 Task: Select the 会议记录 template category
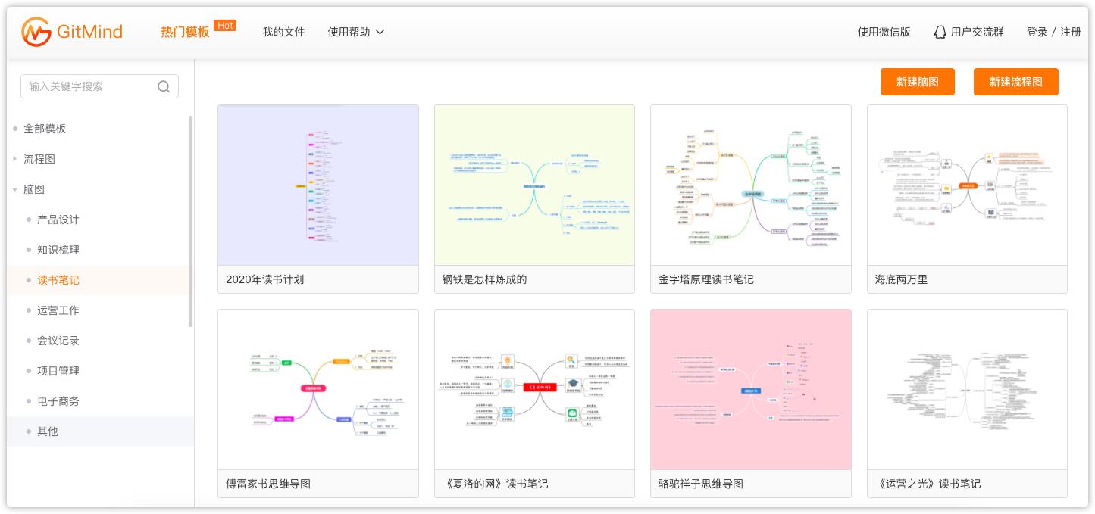coord(57,341)
